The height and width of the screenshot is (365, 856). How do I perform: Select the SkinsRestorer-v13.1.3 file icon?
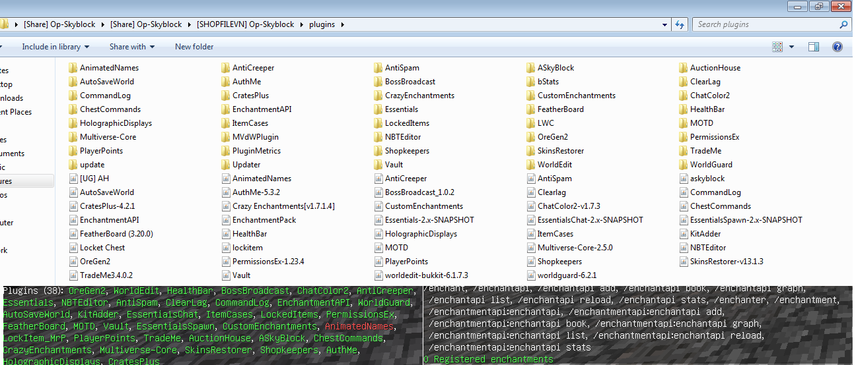coord(683,262)
